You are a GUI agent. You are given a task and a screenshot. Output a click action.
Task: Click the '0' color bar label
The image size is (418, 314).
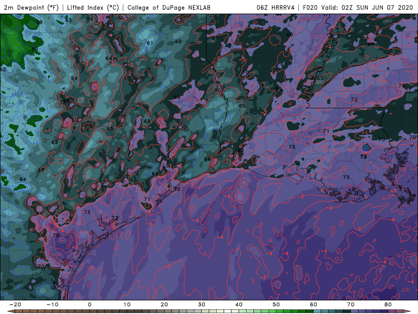89,305
